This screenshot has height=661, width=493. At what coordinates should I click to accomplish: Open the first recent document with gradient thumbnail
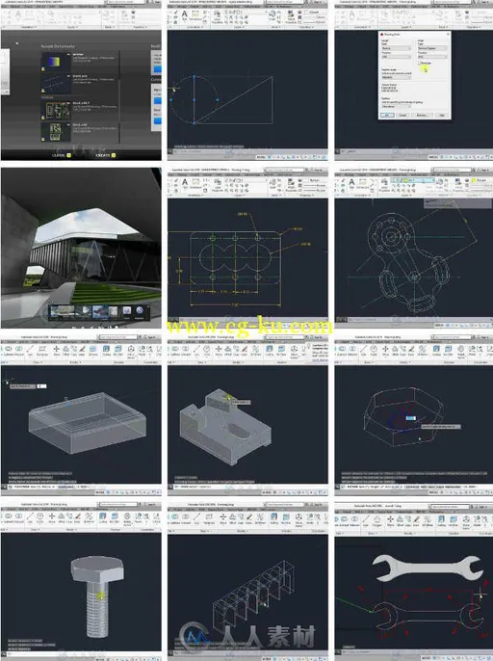coord(55,62)
